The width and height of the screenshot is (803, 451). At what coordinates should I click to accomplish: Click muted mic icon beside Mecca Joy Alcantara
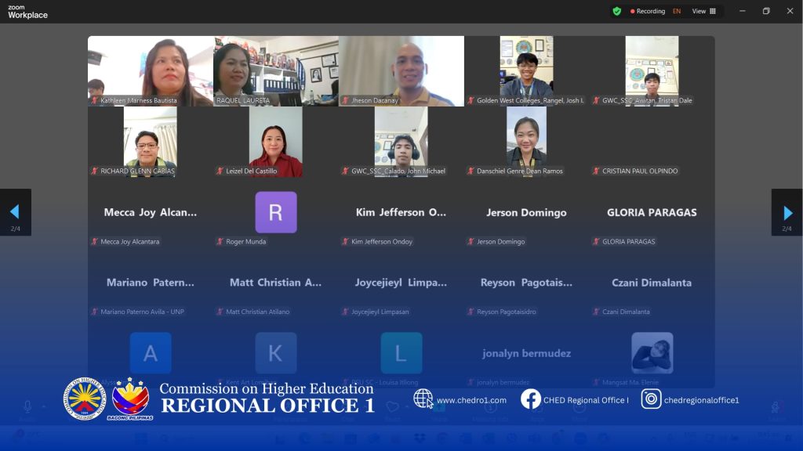pyautogui.click(x=94, y=242)
